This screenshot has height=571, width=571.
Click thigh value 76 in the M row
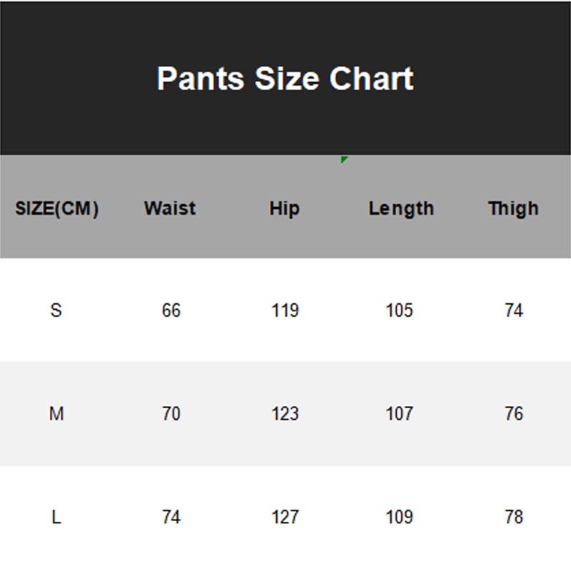[514, 413]
